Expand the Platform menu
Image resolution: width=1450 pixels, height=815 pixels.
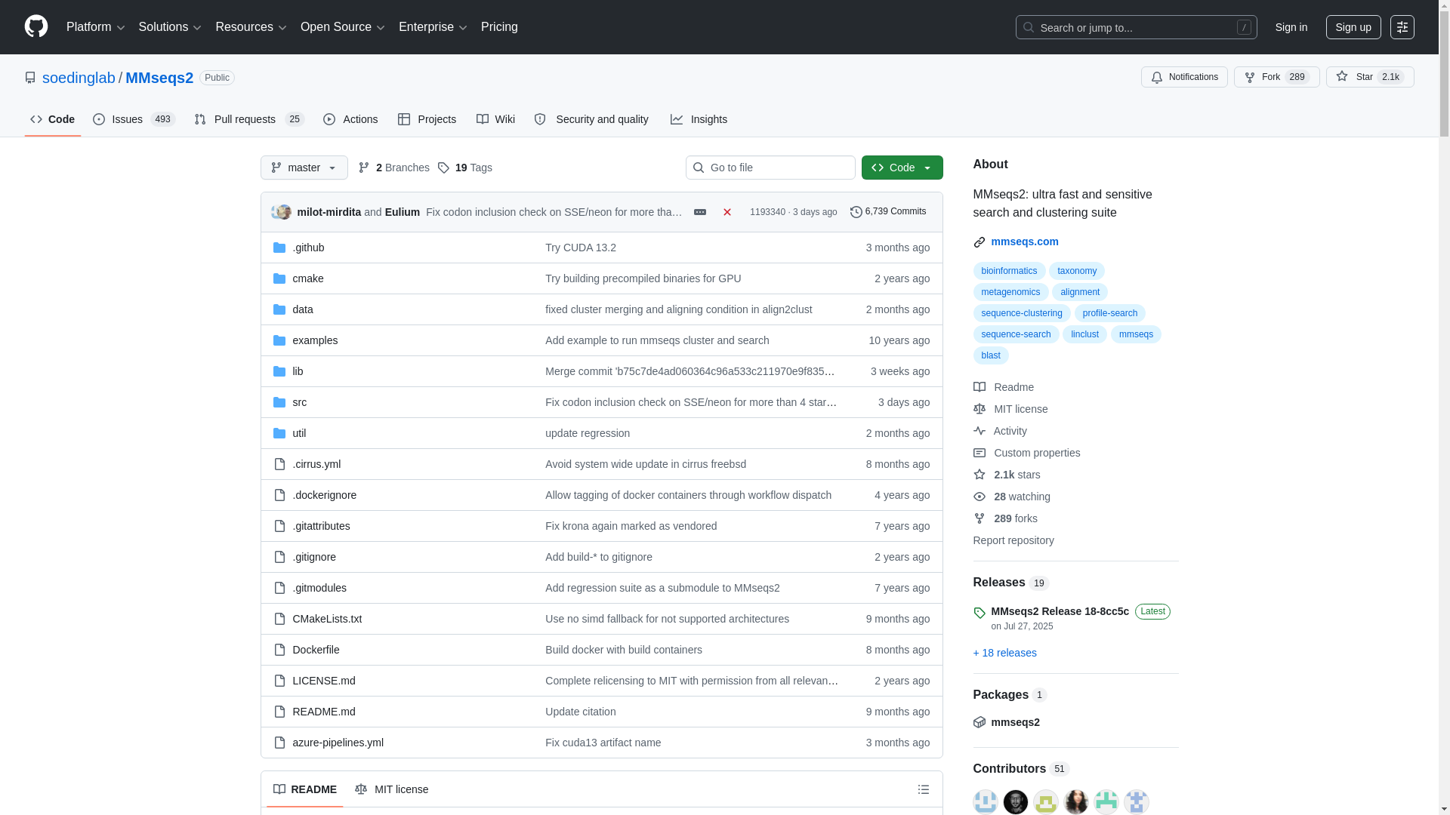[x=96, y=27]
